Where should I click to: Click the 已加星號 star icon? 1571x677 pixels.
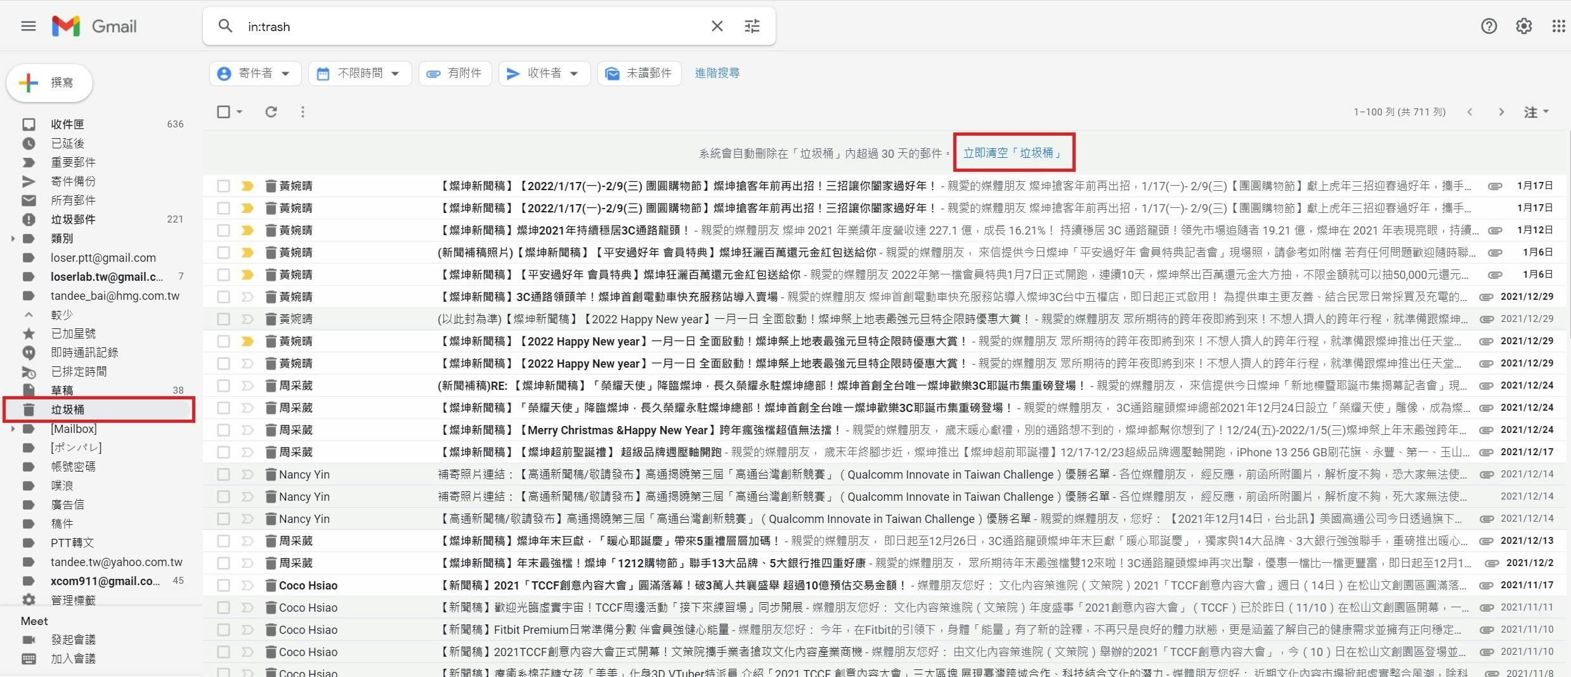click(29, 333)
